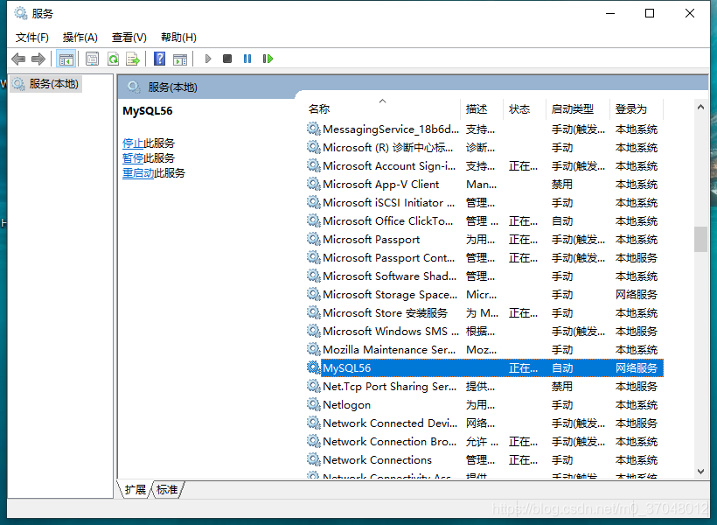Open the 操作(A) menu
717x525 pixels.
[80, 38]
